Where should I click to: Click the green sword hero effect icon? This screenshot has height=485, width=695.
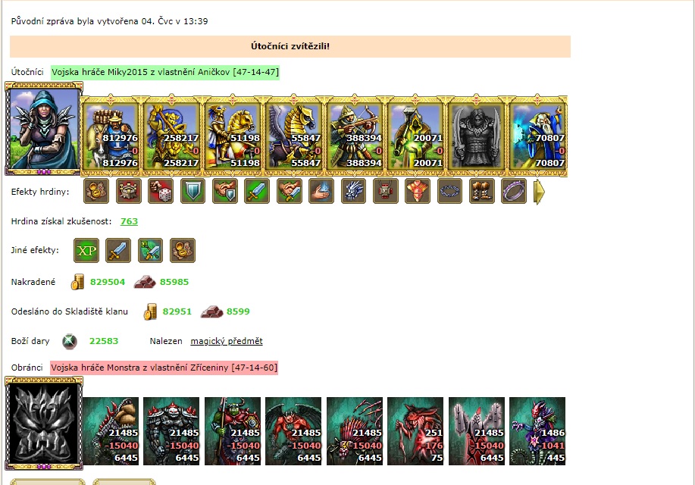point(257,192)
